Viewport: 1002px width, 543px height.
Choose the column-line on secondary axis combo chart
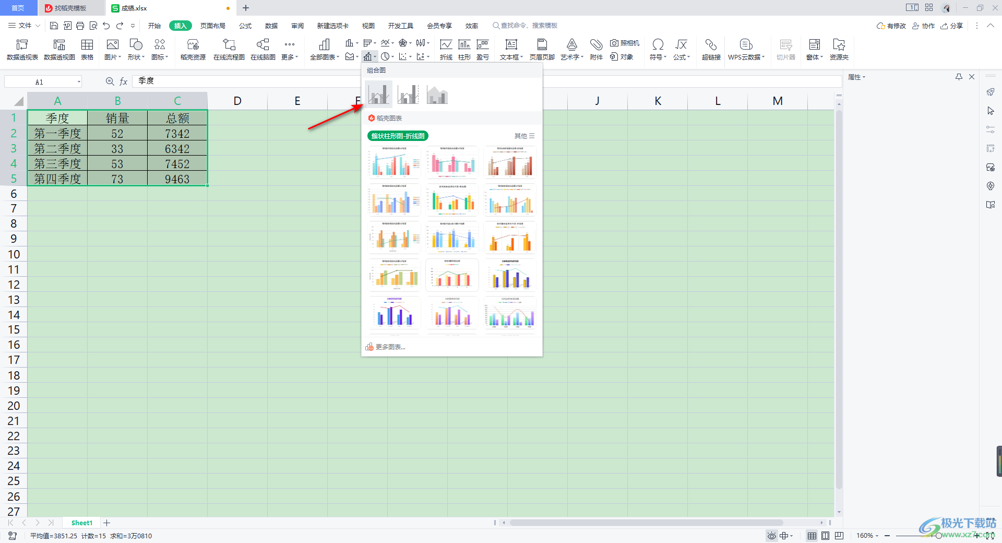(408, 94)
